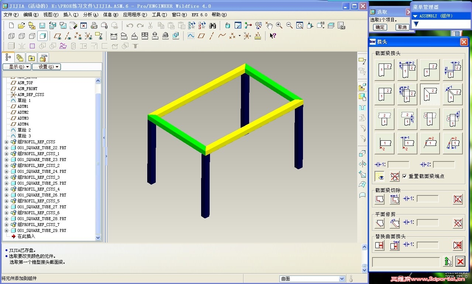Click the 取消 button in 选取 dialog
472x284 pixels.
[402, 27]
